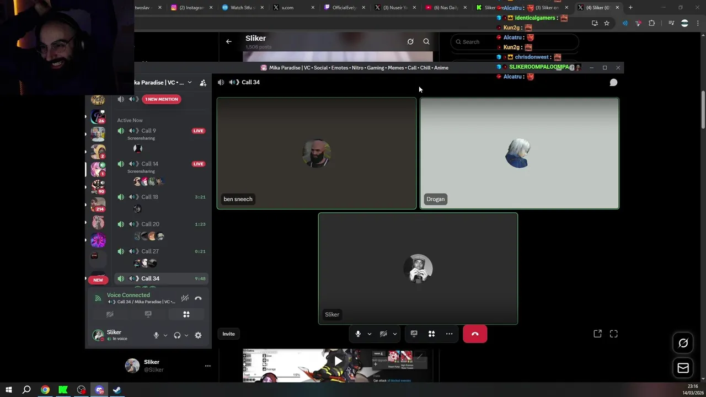706x397 pixels.
Task: Jump to 1 NEW MENTION
Action: 162,99
